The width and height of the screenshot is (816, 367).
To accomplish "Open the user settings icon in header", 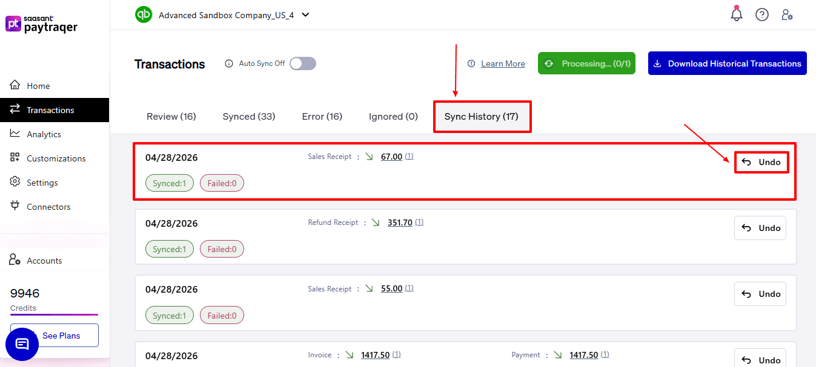I will tap(787, 15).
